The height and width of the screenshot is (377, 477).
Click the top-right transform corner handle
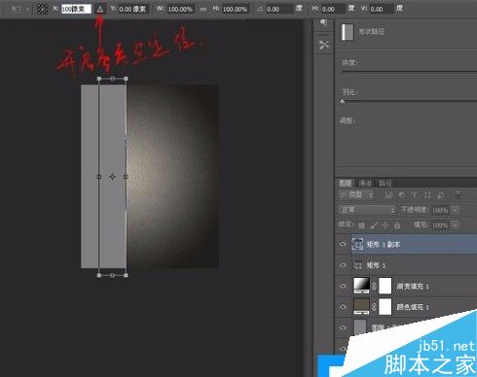click(x=126, y=79)
